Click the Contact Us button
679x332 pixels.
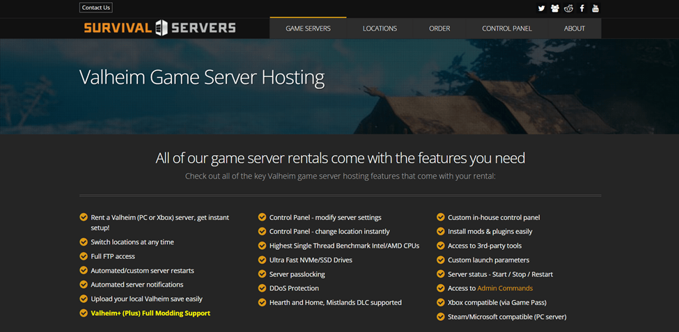(96, 8)
